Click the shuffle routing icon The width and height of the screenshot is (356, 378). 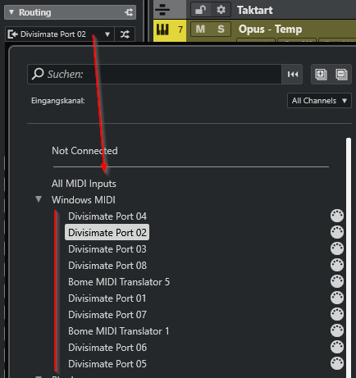click(x=125, y=34)
